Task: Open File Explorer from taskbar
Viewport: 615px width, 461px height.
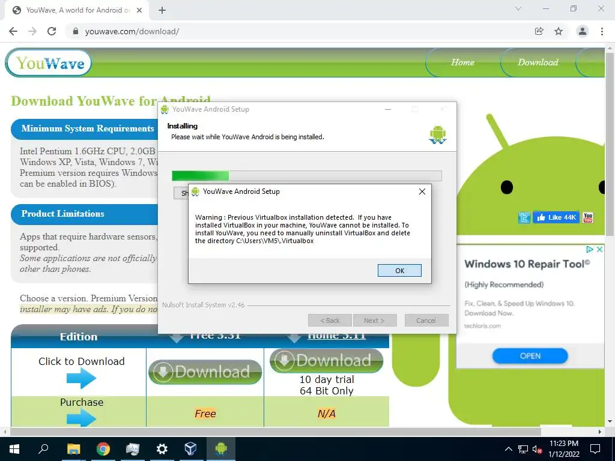Action: (73, 449)
